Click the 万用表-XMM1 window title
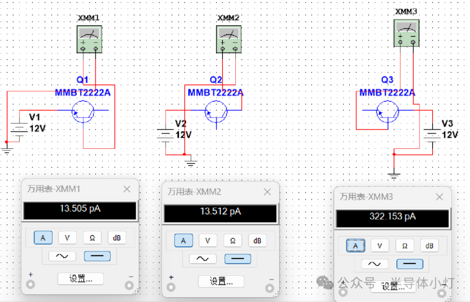 click(54, 189)
